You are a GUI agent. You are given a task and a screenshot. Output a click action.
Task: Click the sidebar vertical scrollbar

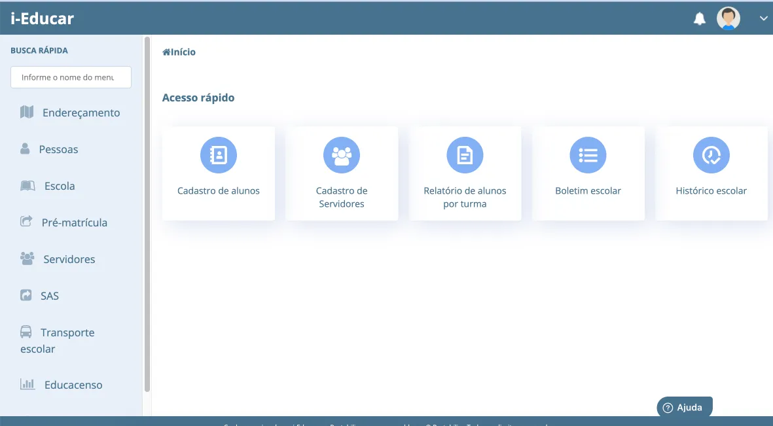click(147, 215)
